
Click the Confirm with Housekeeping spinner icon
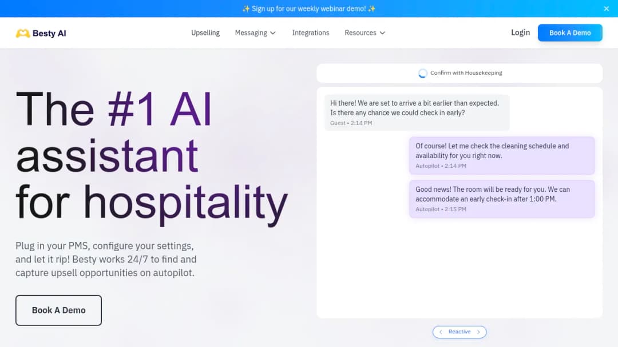(422, 73)
